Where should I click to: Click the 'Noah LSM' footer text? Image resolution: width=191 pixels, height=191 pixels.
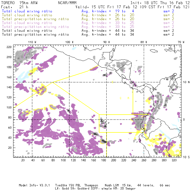[112, 185]
